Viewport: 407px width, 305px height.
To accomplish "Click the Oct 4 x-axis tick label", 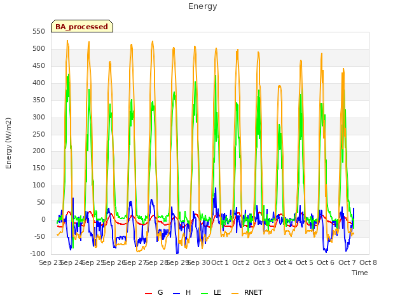I will (284, 262).
